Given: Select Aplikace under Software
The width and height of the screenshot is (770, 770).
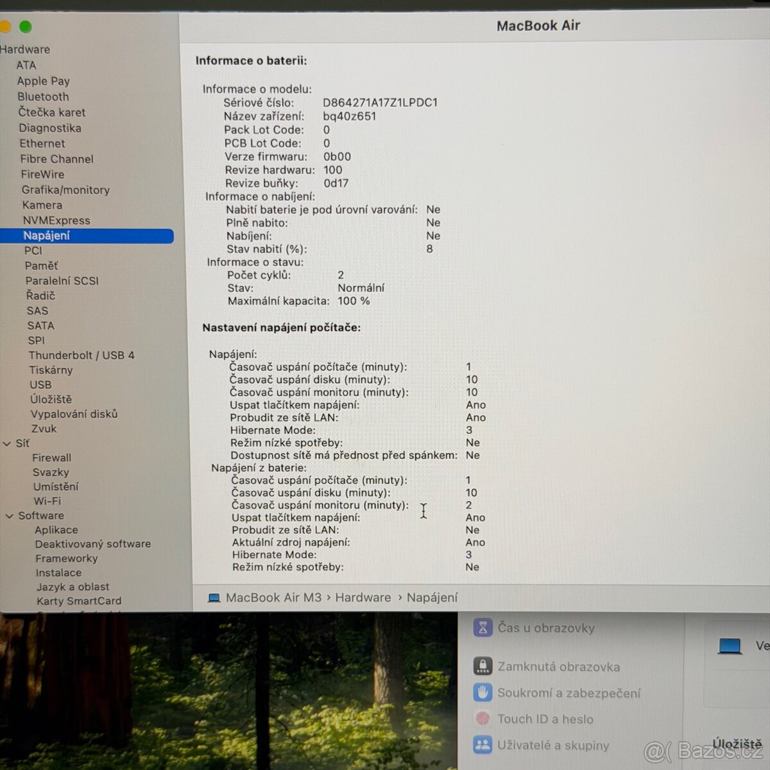Looking at the screenshot, I should point(56,529).
